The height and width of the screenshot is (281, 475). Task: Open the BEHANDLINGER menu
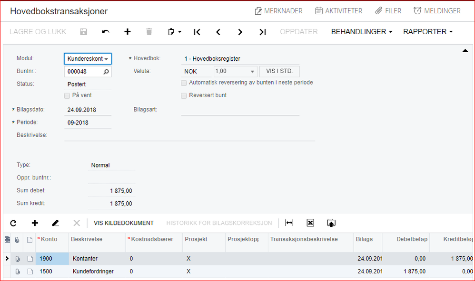[361, 32]
